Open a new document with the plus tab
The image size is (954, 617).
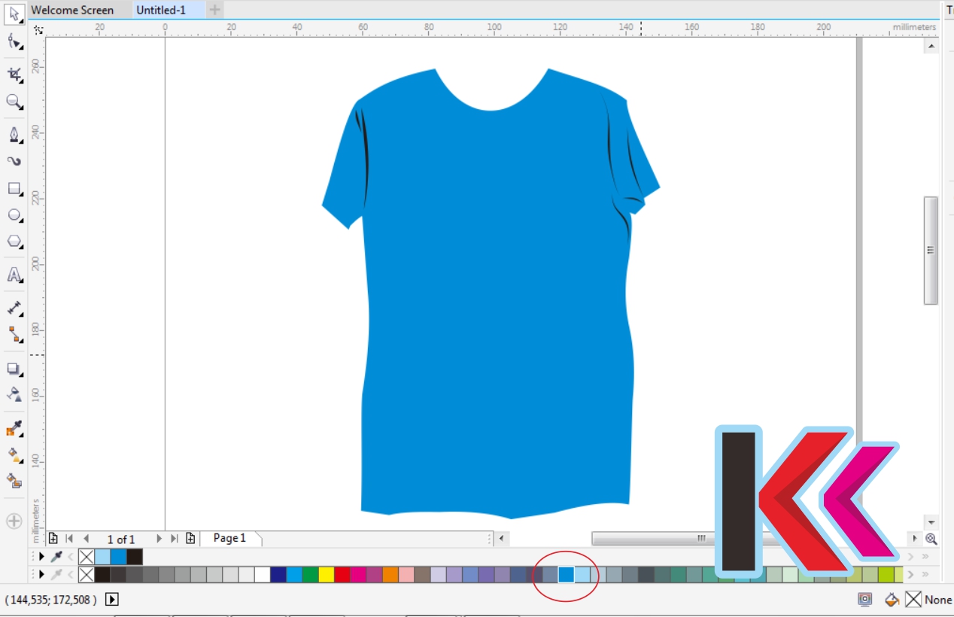click(x=216, y=10)
